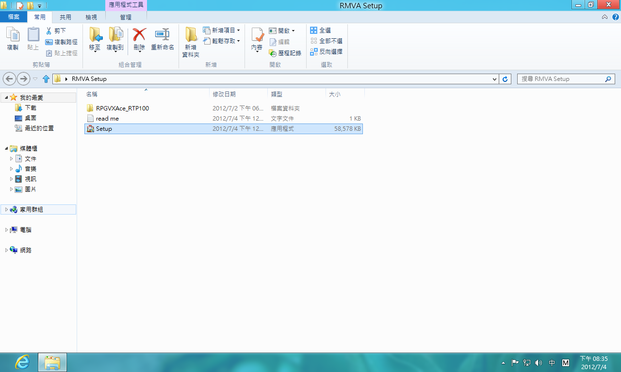
Task: Sort by Size (大小) column
Action: [x=345, y=94]
